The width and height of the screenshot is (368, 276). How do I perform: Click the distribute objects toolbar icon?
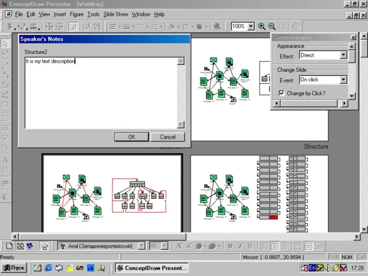point(23,27)
